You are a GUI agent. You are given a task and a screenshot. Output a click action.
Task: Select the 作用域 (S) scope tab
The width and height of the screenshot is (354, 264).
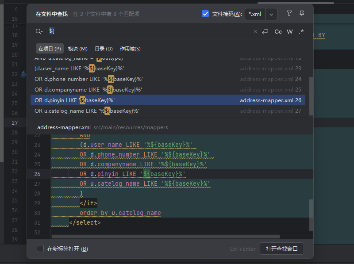coord(130,49)
